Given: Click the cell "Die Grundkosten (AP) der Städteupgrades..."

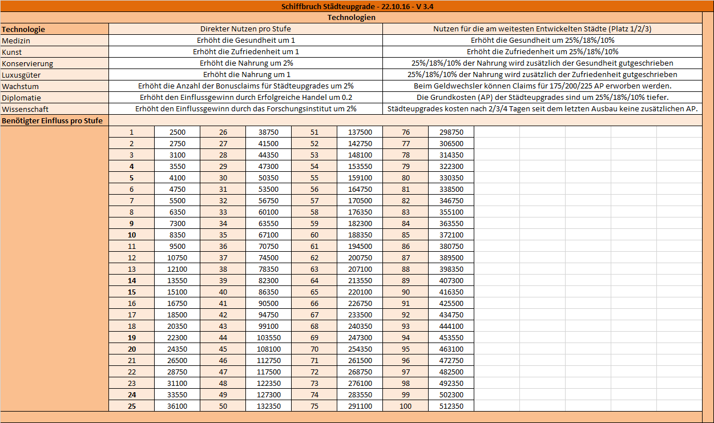Looking at the screenshot, I should pyautogui.click(x=542, y=98).
